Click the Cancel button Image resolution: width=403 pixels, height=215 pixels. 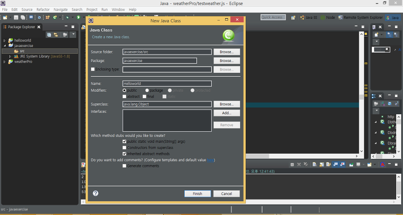coord(226,194)
